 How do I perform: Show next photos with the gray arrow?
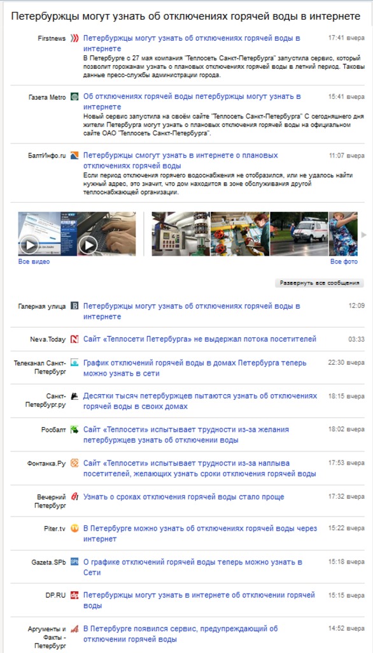tap(364, 235)
